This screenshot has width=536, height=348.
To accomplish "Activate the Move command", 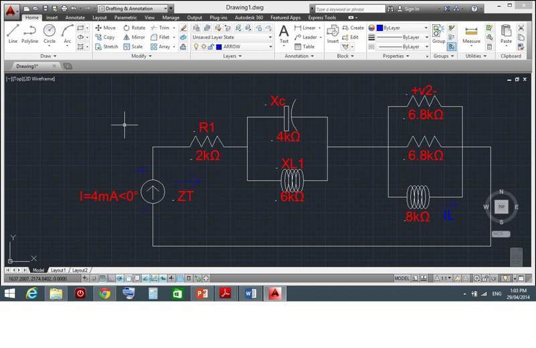I will (105, 28).
